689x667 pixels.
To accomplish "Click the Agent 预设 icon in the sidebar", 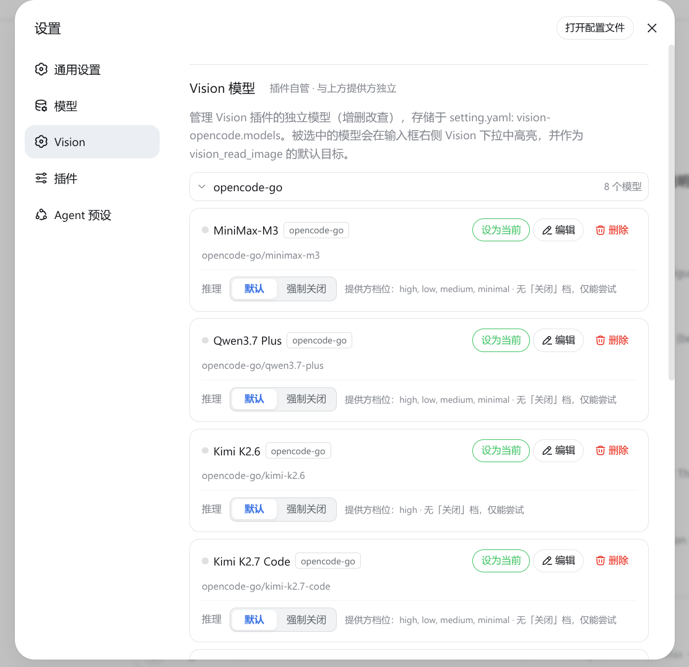I will coord(41,215).
